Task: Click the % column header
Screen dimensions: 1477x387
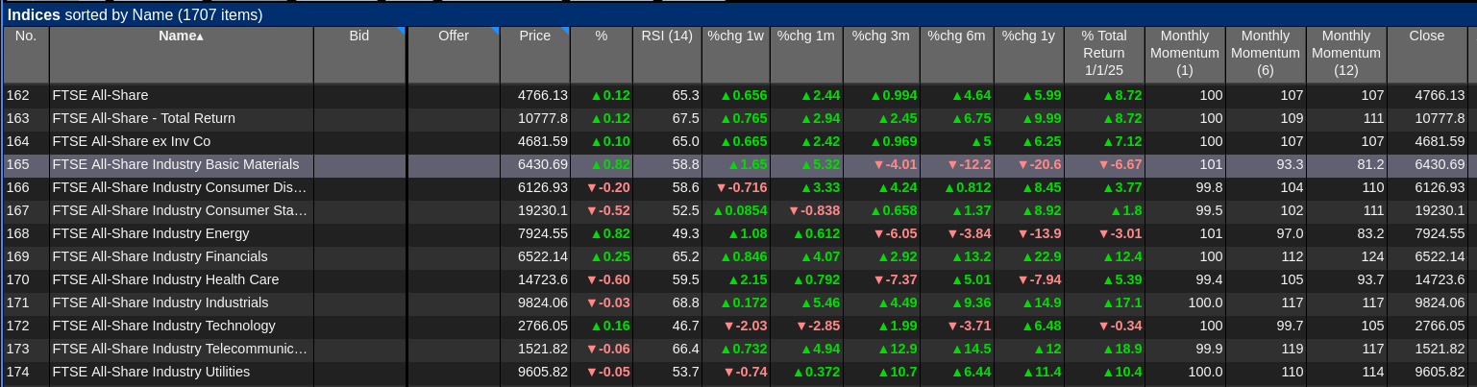Action: point(602,55)
